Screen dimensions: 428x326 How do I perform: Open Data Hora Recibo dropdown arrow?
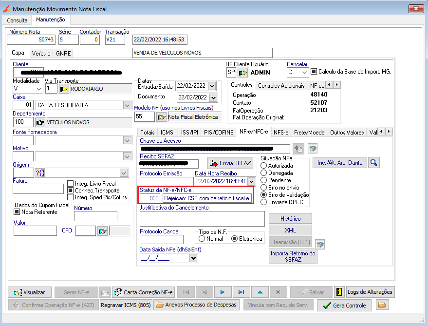pyautogui.click(x=251, y=181)
